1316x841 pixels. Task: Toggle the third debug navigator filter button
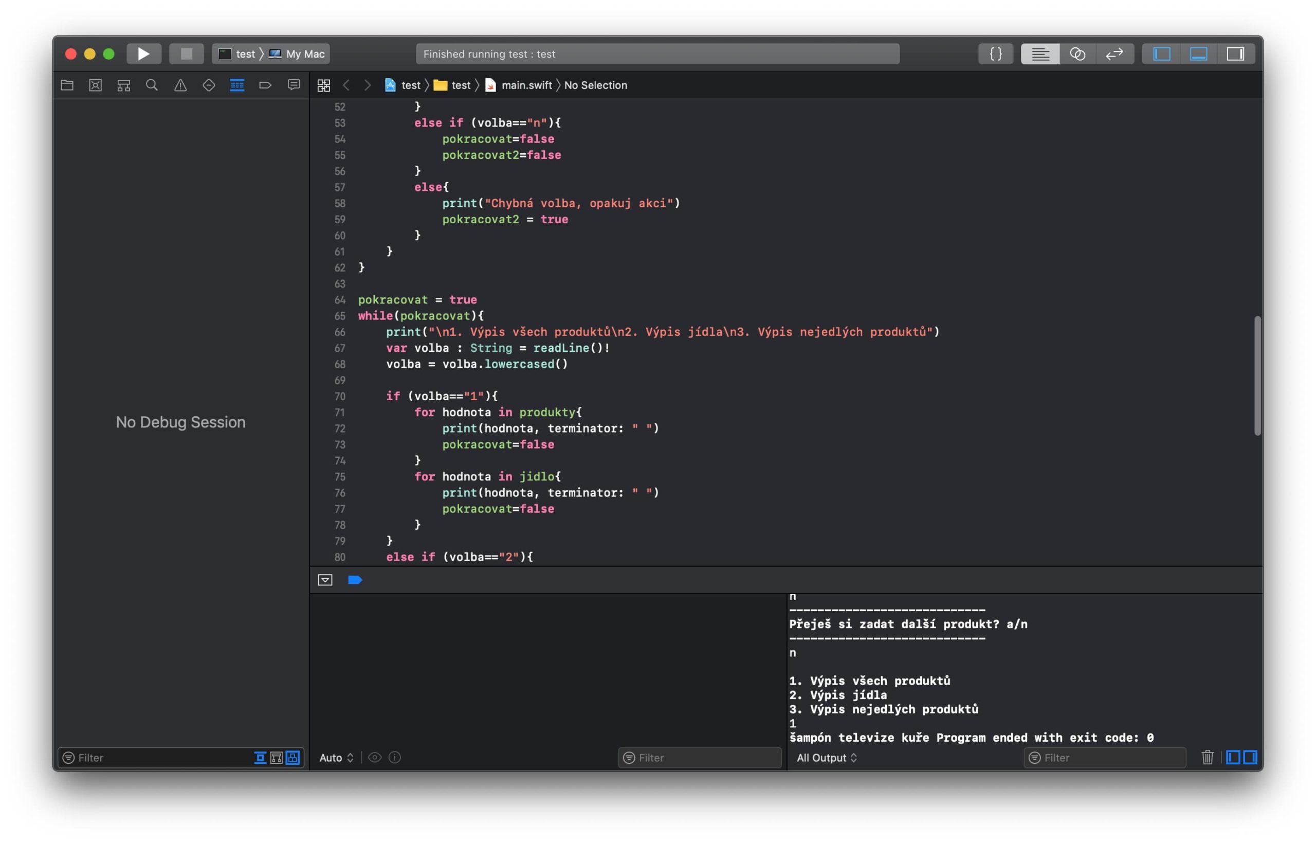293,757
